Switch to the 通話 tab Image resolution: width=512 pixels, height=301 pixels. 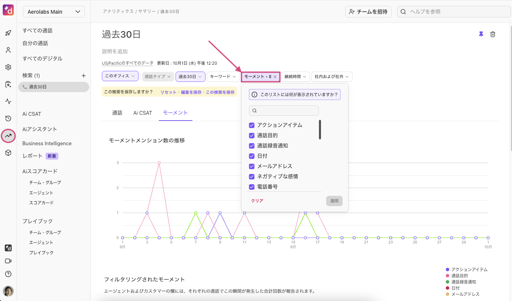117,113
